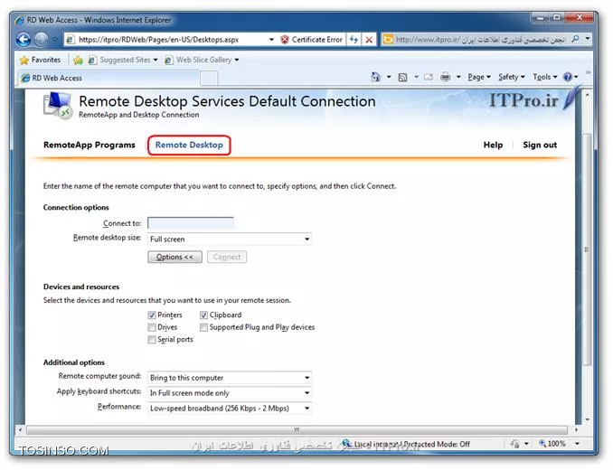
Task: Click the Home toolbar icon
Action: click(376, 77)
